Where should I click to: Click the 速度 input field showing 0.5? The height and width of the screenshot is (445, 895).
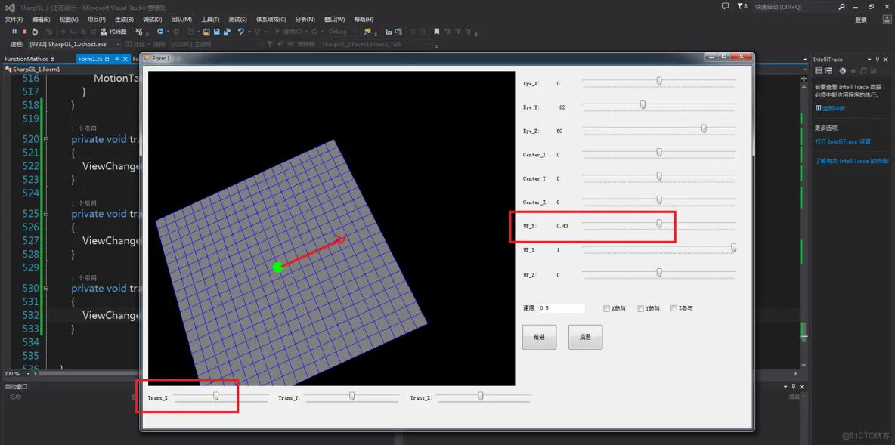[x=562, y=308]
